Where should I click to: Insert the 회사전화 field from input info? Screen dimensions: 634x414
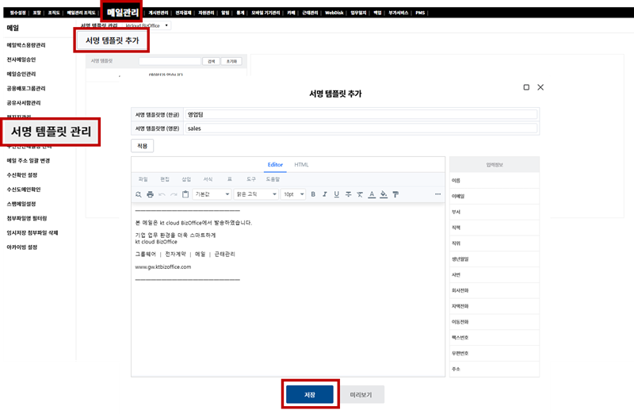coord(494,290)
